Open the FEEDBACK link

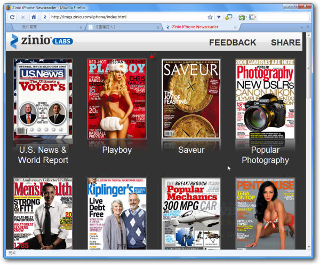coord(233,43)
